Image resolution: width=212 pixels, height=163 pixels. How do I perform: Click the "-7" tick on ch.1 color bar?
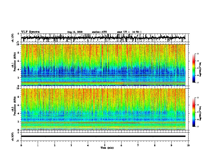(198, 83)
